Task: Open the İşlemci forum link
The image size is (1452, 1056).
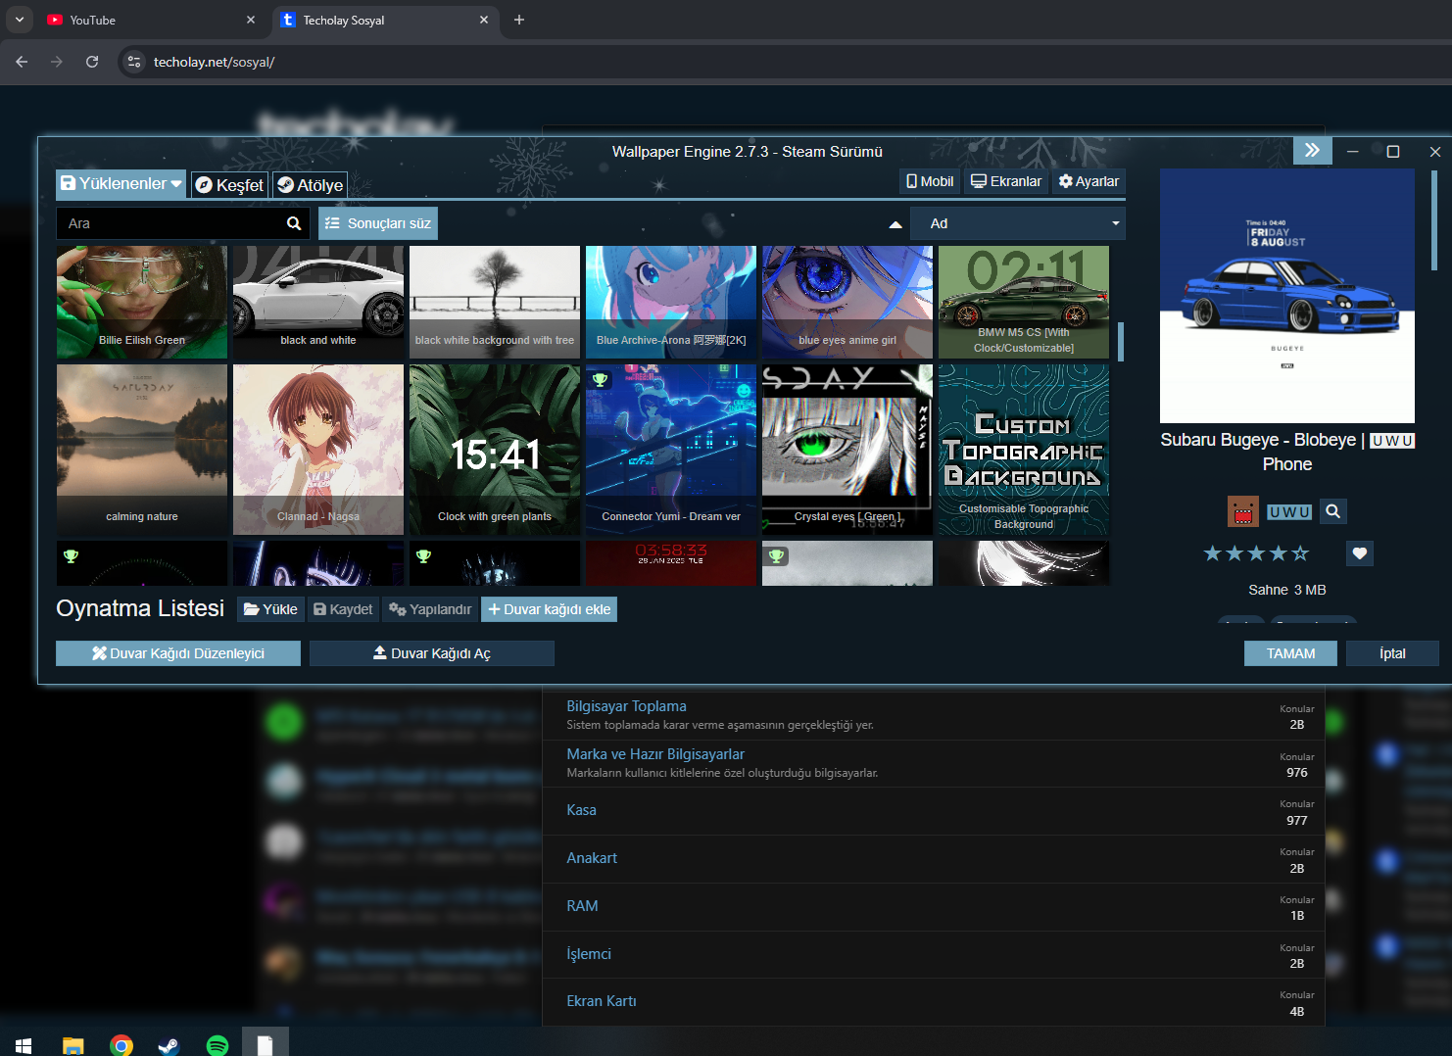Action: coord(589,954)
